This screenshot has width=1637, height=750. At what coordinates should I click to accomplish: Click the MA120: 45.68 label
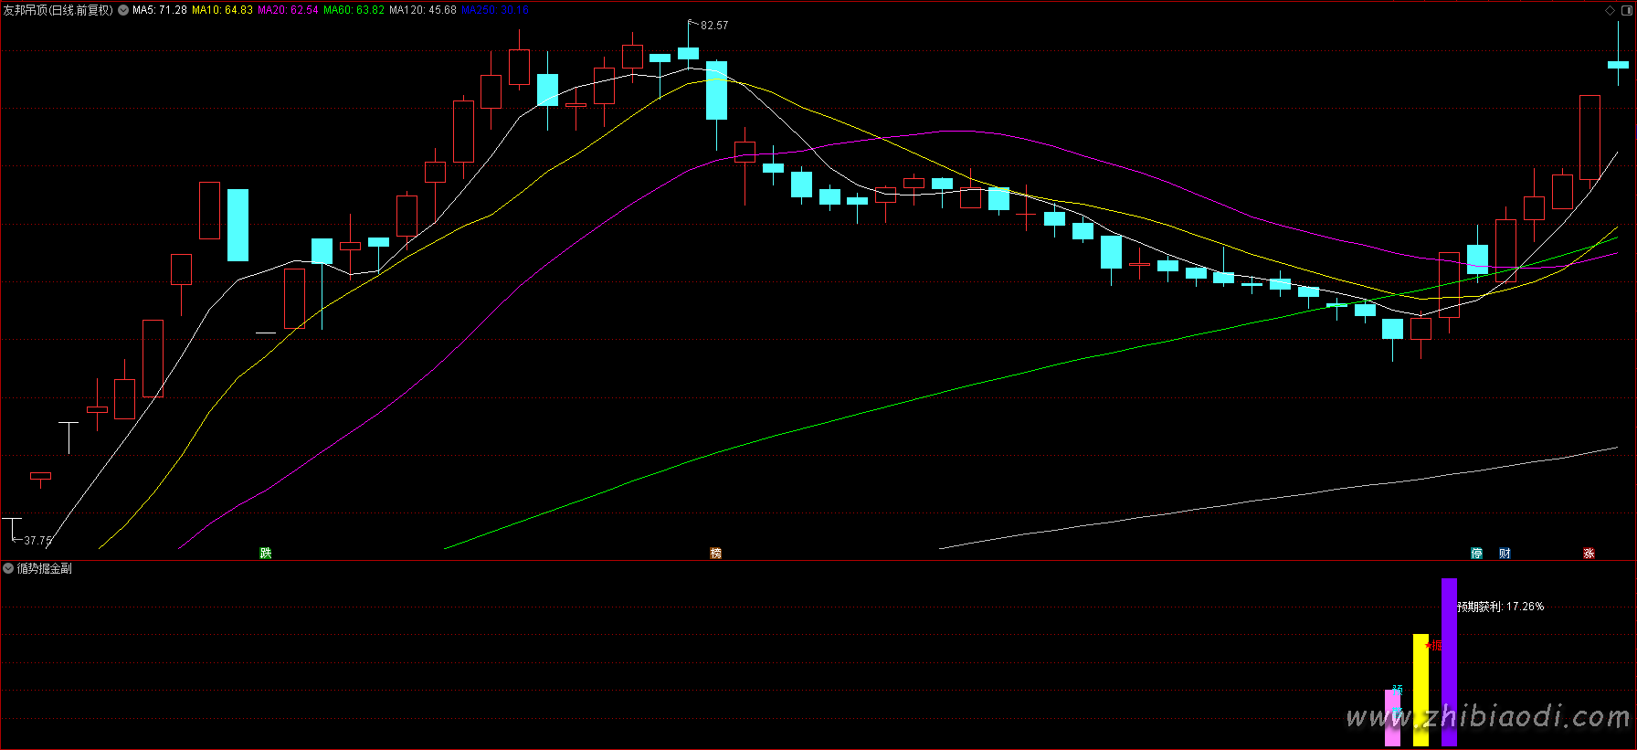423,10
